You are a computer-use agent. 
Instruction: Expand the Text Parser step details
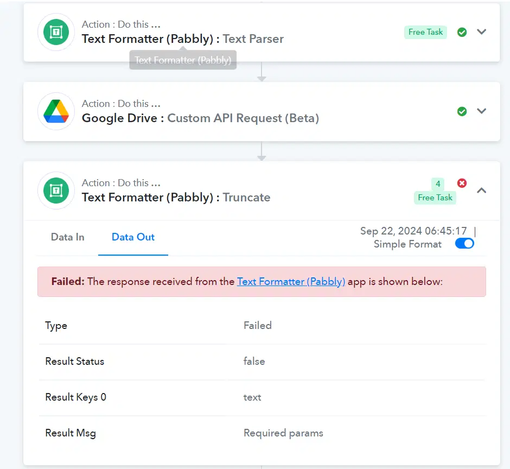click(481, 32)
